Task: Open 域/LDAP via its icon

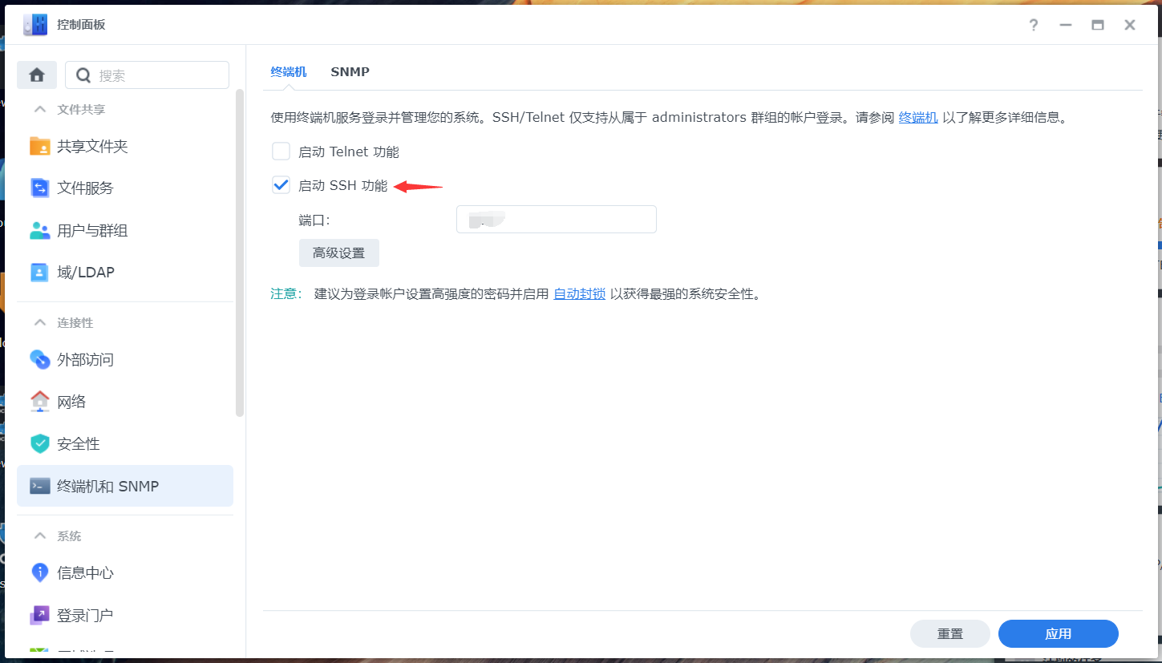Action: [39, 272]
